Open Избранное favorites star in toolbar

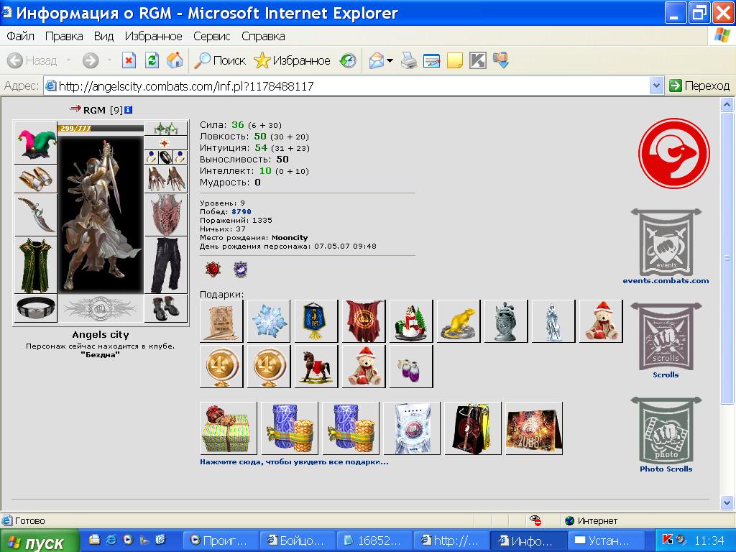point(292,60)
